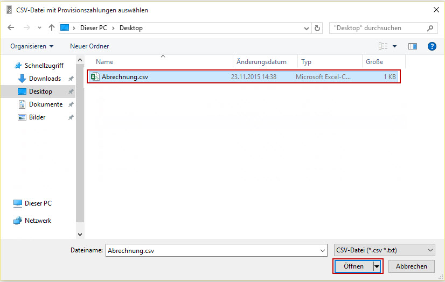Image resolution: width=445 pixels, height=282 pixels.
Task: Click Neuer Ordner in toolbar
Action: coord(89,46)
